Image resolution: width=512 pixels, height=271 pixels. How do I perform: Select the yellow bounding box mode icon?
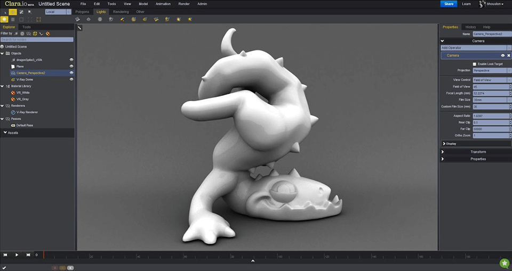38,20
